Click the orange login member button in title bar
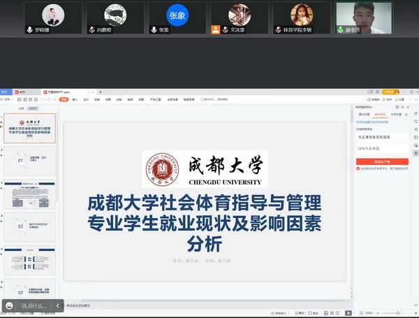 click(x=390, y=92)
